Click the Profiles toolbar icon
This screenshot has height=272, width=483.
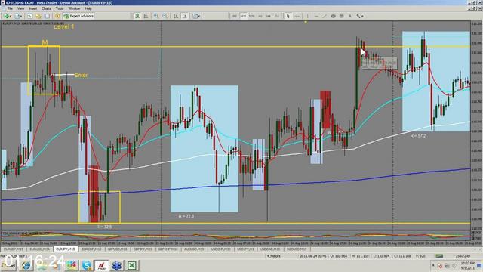tap(17, 16)
